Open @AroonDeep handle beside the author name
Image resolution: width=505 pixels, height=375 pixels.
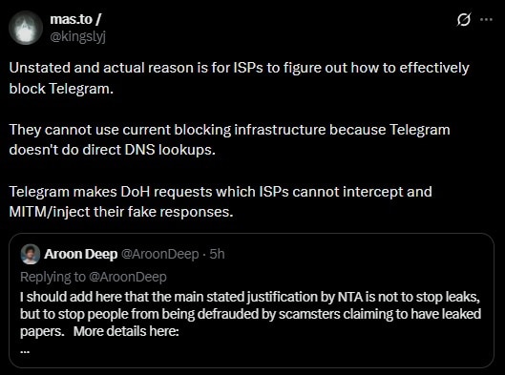click(x=160, y=254)
